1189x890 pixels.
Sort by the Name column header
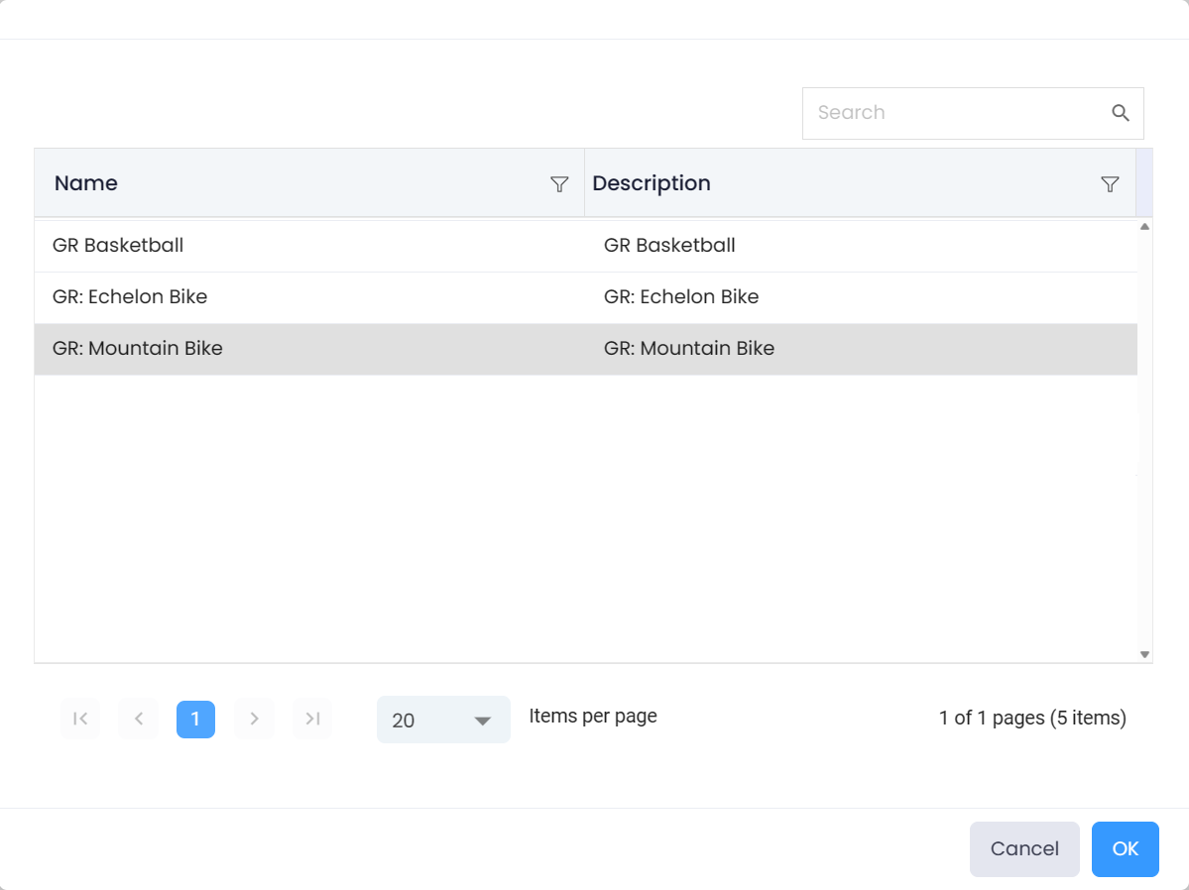86,183
